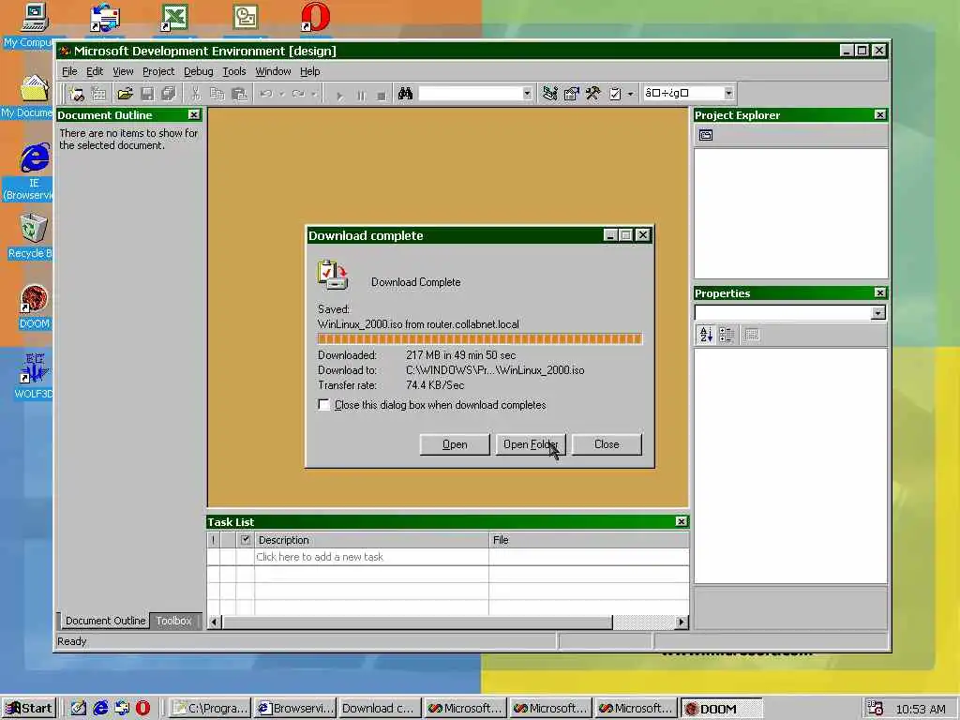
Task: Open Opera from the quick launch bar
Action: pyautogui.click(x=142, y=708)
